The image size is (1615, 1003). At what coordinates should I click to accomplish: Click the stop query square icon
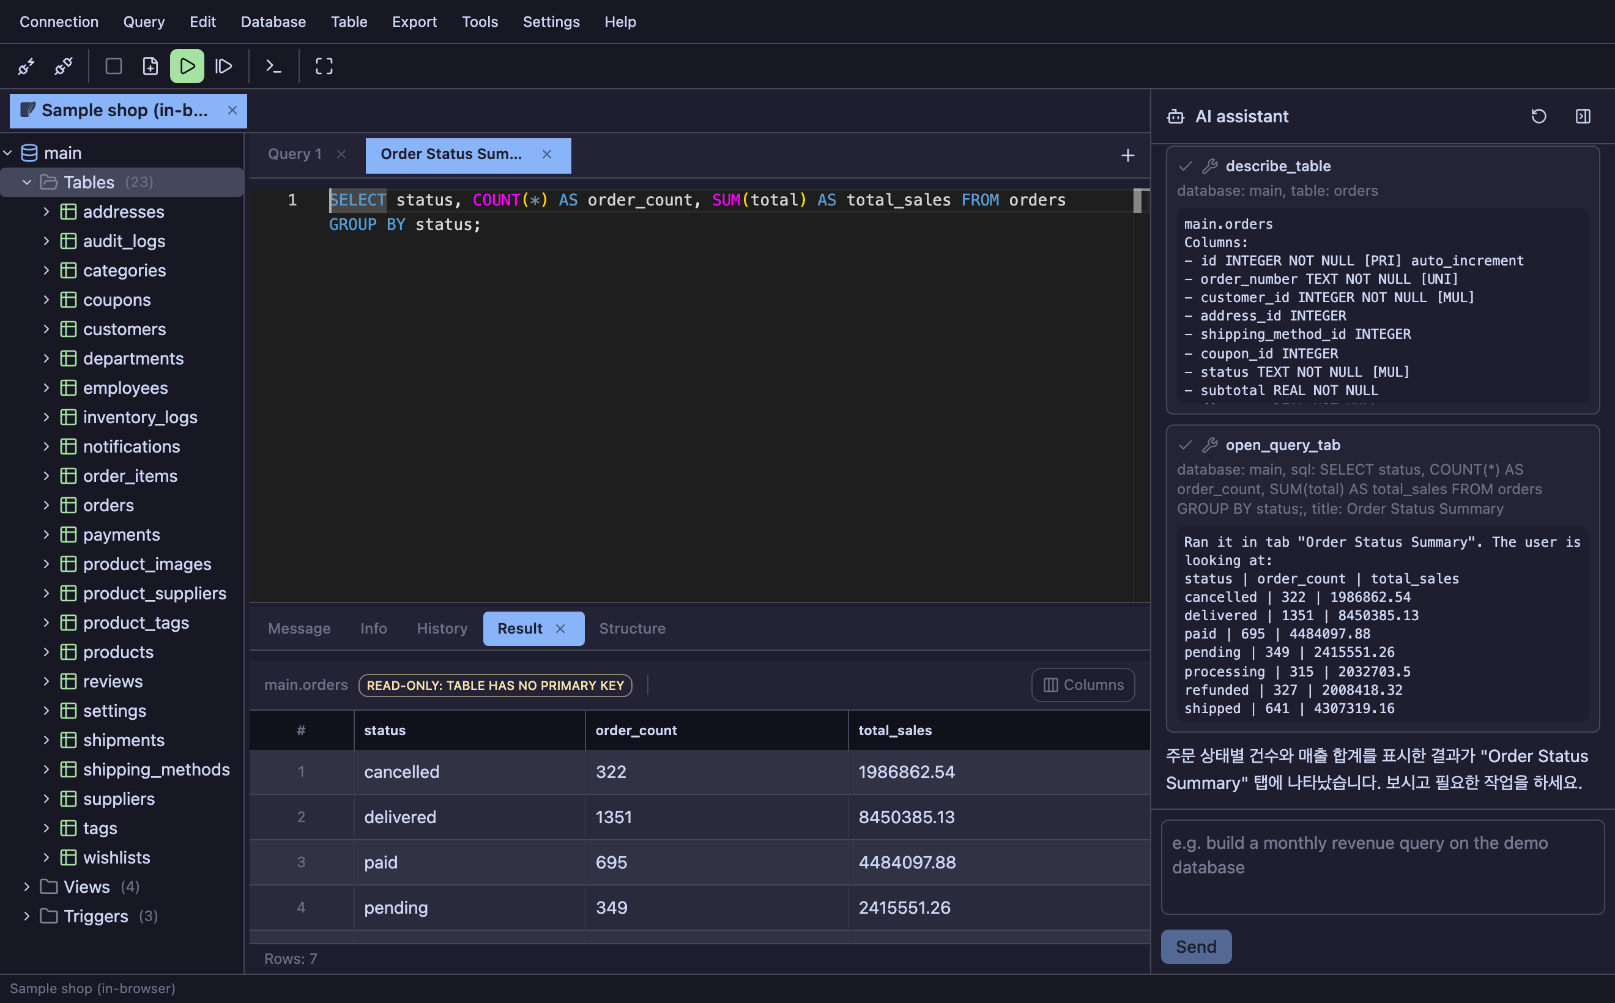[113, 66]
